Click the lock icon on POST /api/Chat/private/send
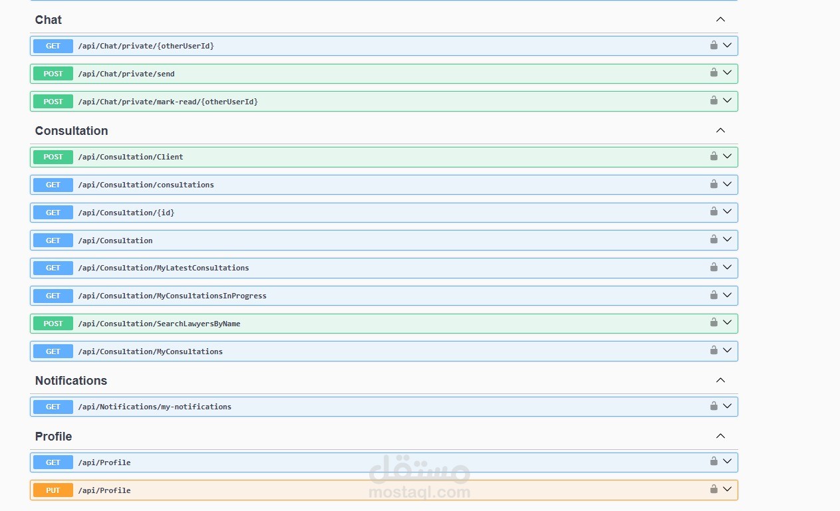 [713, 73]
